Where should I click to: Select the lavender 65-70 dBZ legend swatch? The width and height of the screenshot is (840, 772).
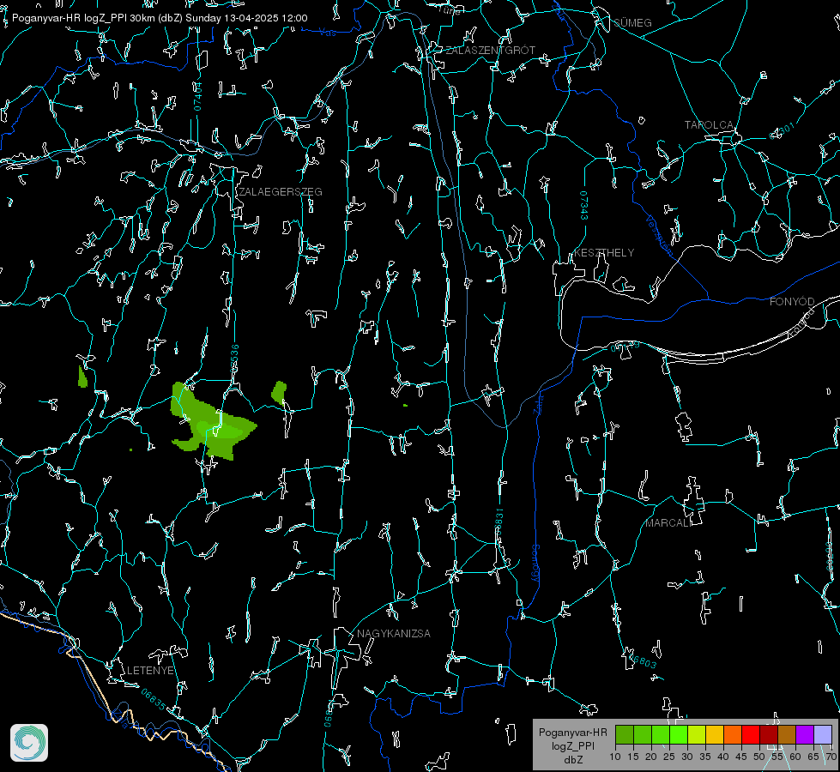click(823, 734)
